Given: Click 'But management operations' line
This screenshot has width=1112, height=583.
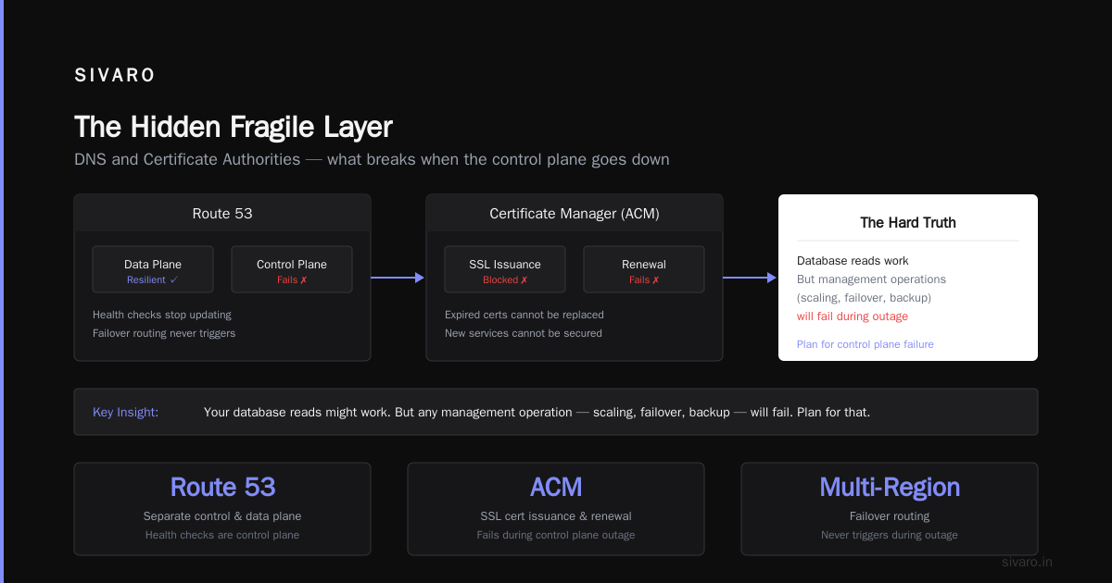Looking at the screenshot, I should (x=871, y=279).
